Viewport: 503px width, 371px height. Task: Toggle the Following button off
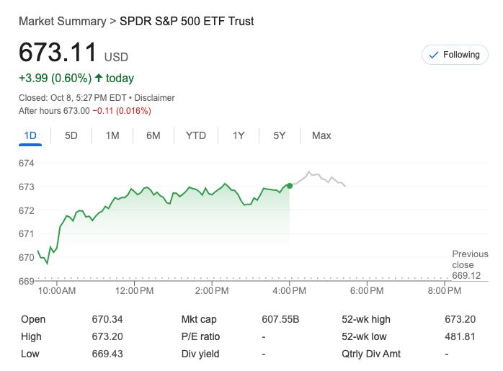tap(454, 55)
